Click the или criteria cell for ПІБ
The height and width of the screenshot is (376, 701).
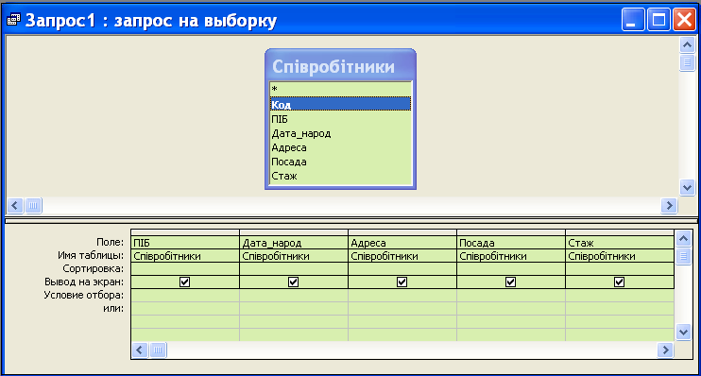coord(185,309)
